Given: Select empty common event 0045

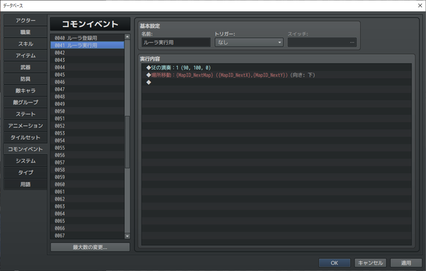Looking at the screenshot, I should point(87,75).
